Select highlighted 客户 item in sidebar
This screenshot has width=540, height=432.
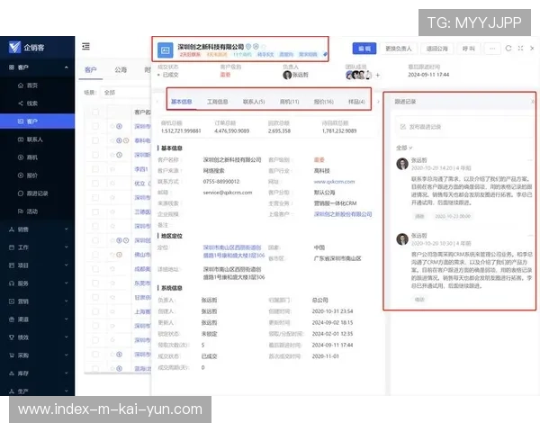37,121
